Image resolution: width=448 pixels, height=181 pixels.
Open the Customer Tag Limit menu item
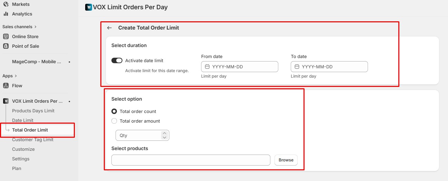coord(33,139)
